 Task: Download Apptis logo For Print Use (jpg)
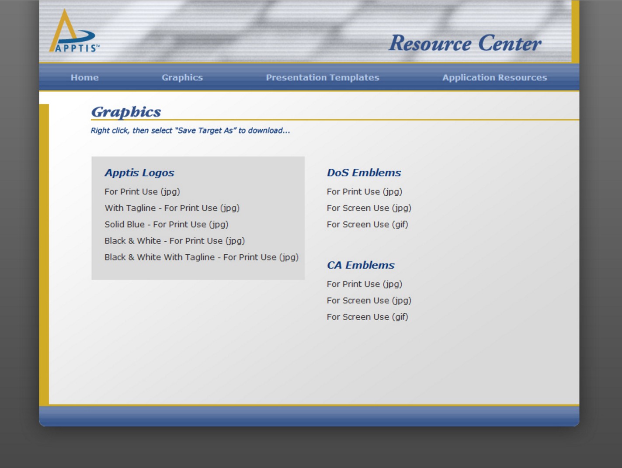(142, 191)
